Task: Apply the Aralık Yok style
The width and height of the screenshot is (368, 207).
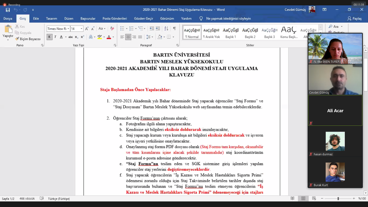Action: point(211,33)
